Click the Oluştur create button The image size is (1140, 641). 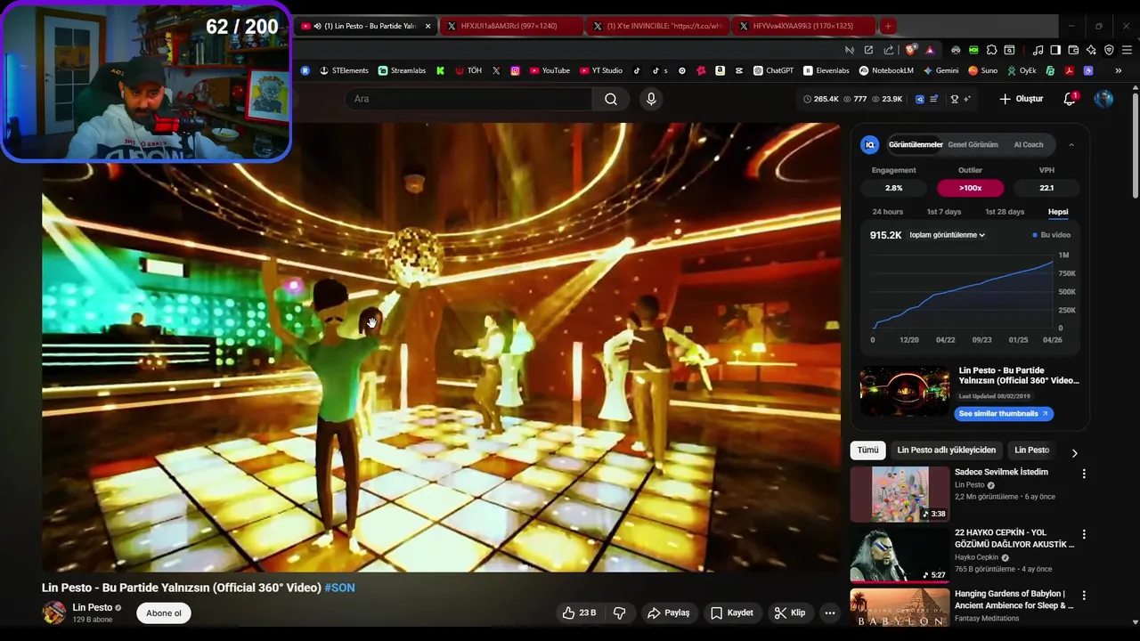click(x=1021, y=99)
